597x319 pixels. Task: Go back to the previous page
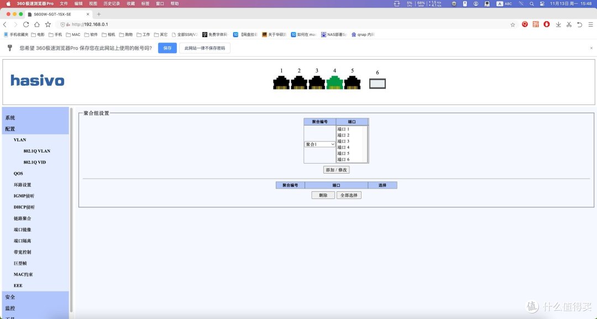click(x=5, y=24)
